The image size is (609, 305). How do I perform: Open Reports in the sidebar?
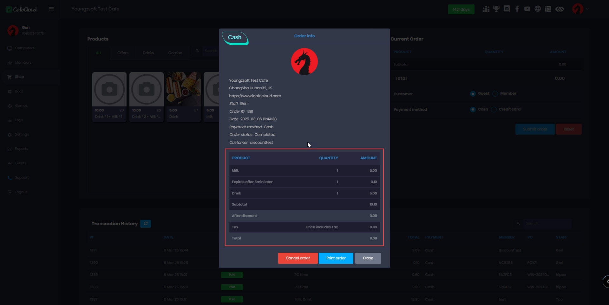[x=22, y=149]
